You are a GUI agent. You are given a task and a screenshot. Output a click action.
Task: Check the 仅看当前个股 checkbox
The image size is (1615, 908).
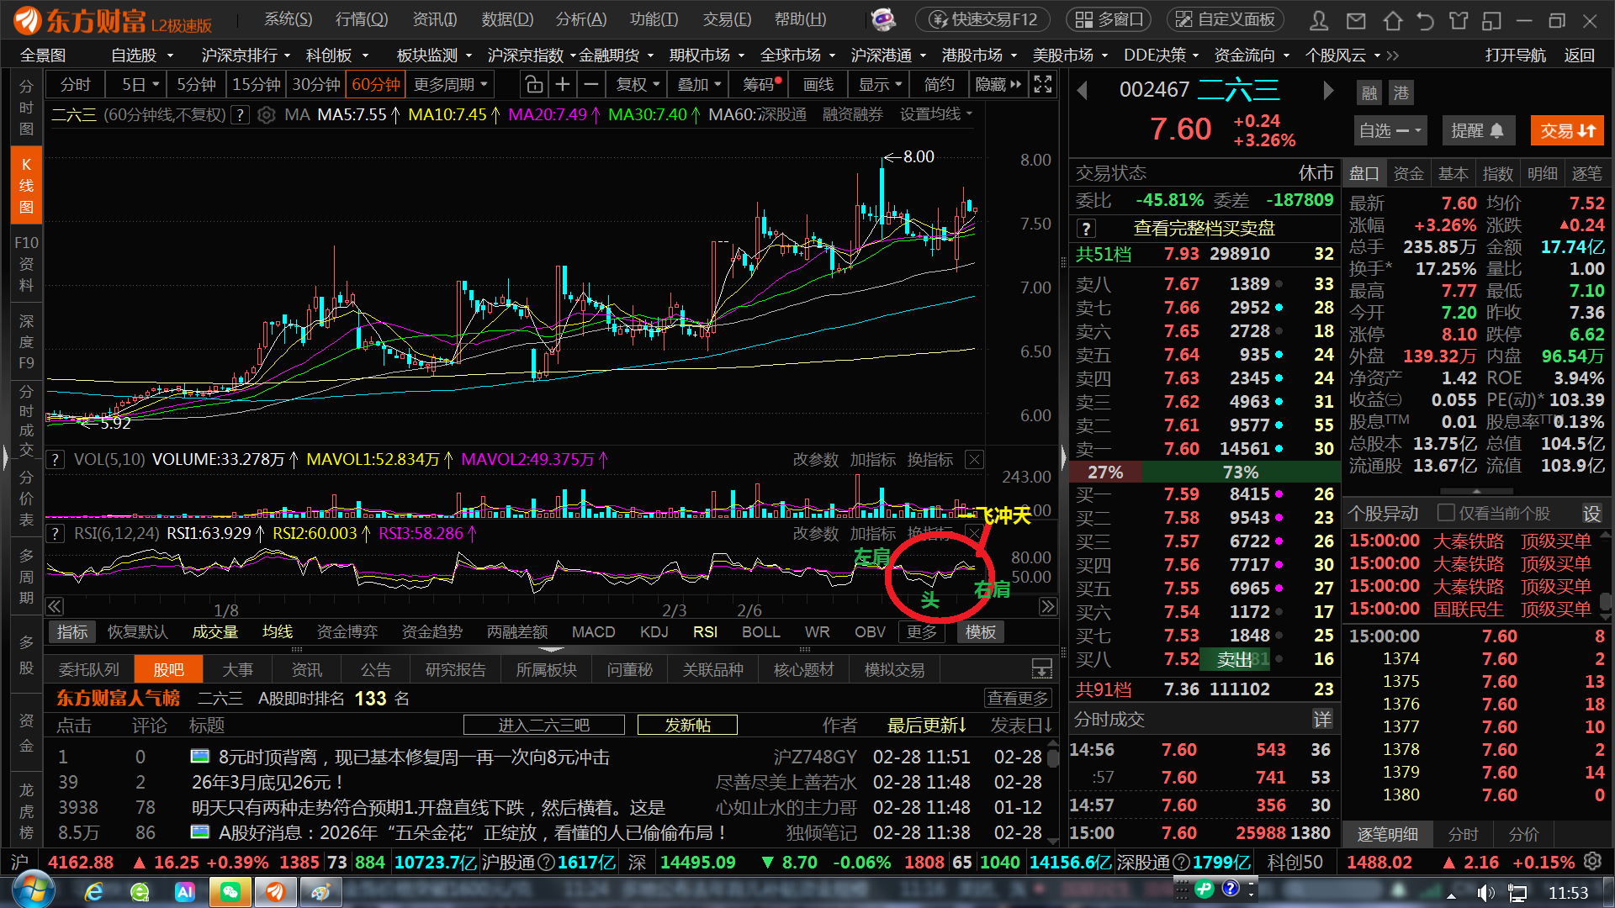click(x=1446, y=513)
